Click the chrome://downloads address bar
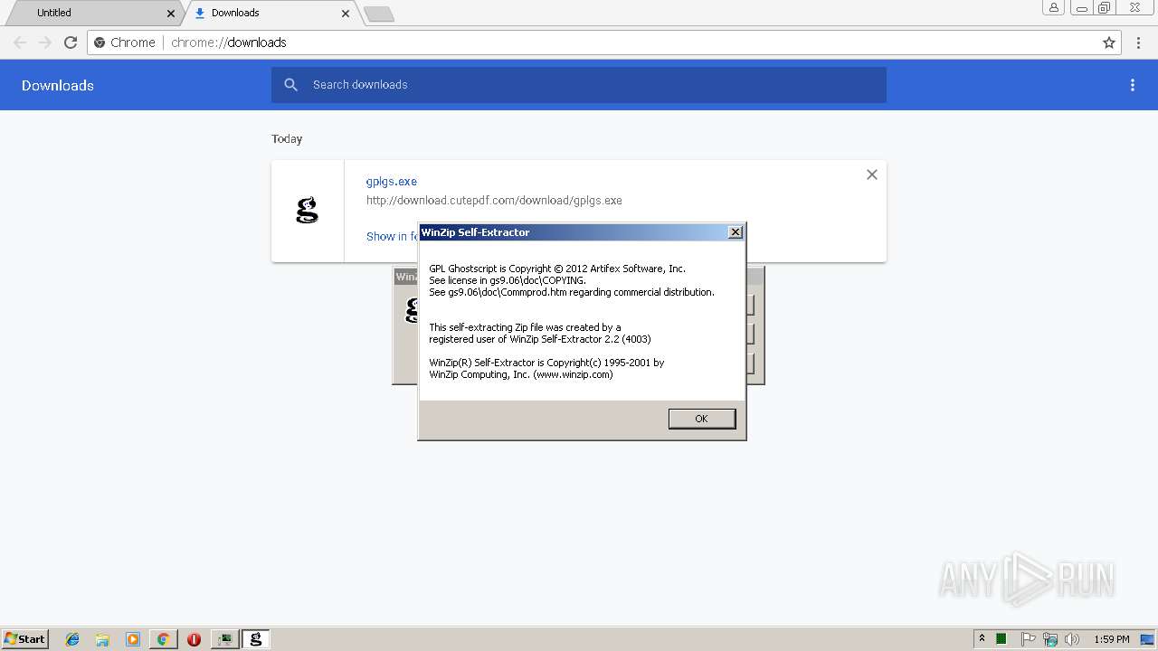The image size is (1158, 651). [x=604, y=42]
